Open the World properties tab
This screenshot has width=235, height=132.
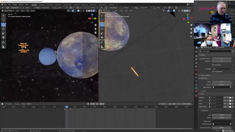[x=196, y=70]
